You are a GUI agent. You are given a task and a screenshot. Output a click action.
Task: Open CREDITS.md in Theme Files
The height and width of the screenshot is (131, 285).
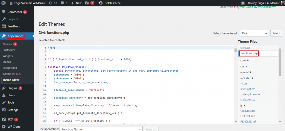point(248,111)
